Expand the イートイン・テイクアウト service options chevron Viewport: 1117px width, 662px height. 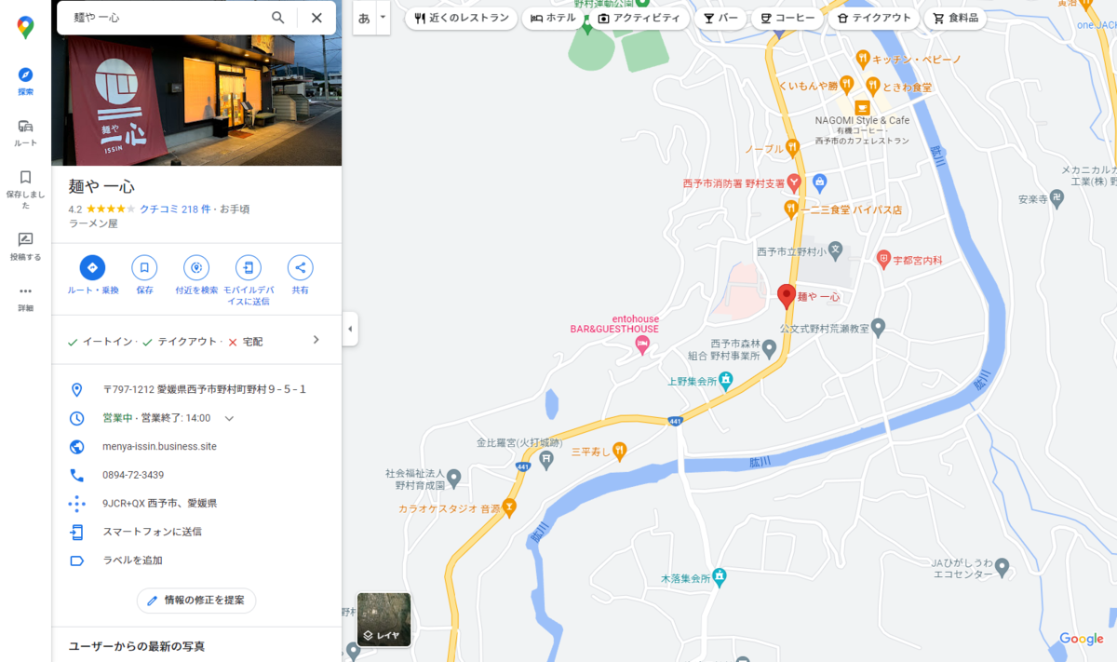[x=316, y=340]
